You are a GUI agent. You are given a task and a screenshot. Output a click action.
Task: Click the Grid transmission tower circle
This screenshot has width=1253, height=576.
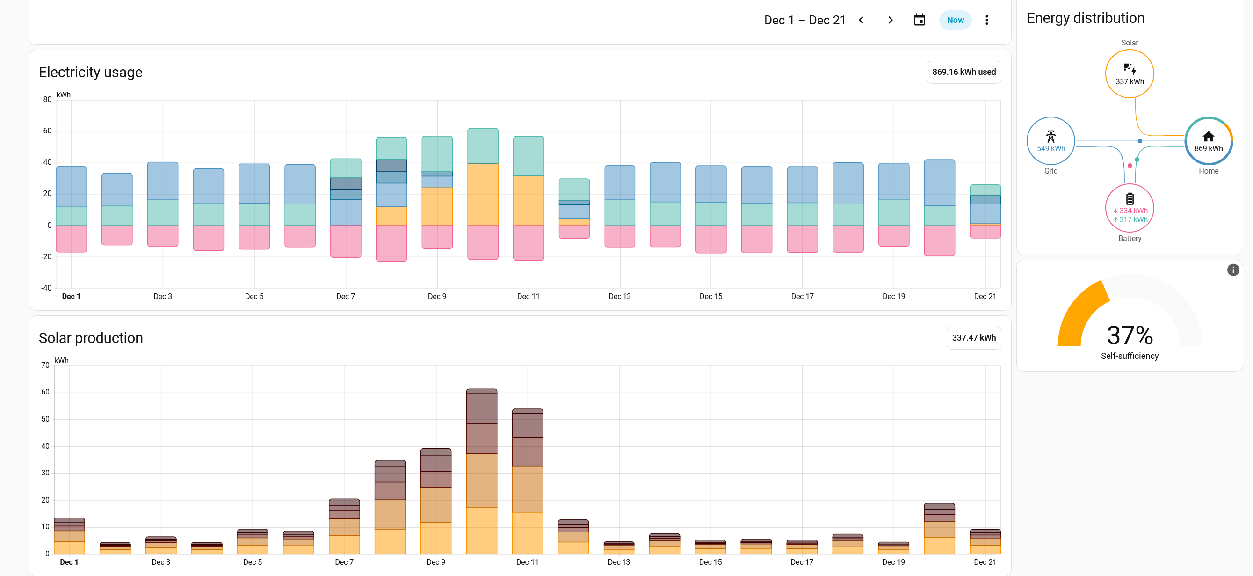(x=1050, y=140)
